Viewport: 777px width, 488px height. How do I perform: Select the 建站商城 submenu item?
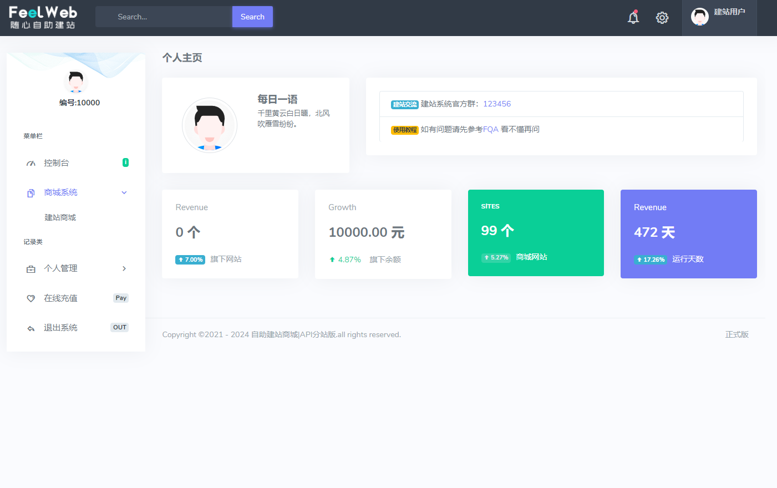pyautogui.click(x=60, y=217)
